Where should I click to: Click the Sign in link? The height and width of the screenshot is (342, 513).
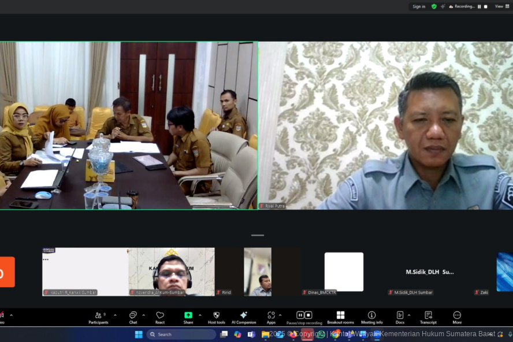tap(419, 6)
